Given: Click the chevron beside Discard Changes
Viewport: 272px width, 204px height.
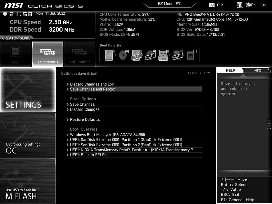Looking at the screenshot, I should click(x=67, y=109).
